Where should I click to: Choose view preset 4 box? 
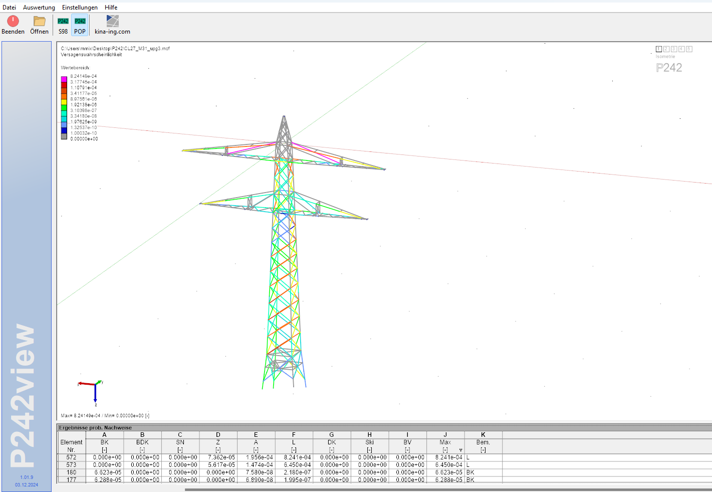point(681,49)
